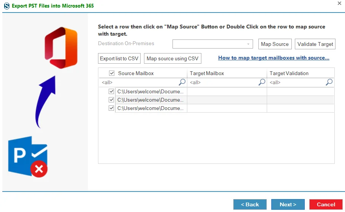Screen dimensions: 345x212
Task: Sort by Source Mailbox column header
Action: (136, 73)
